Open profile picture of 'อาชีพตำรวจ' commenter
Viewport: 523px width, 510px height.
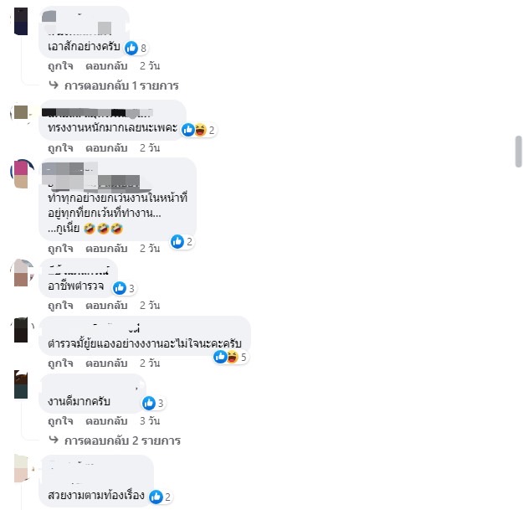(x=22, y=273)
